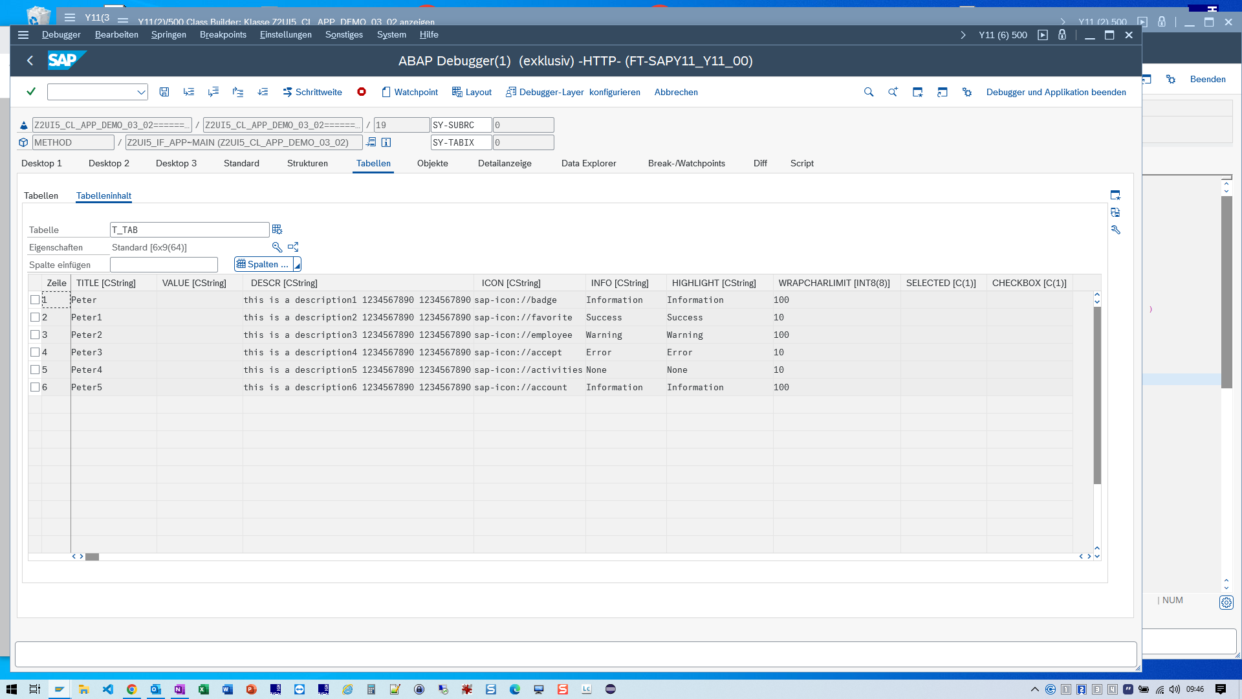Viewport: 1242px width, 699px height.
Task: Open debugger settings via gear icon
Action: pyautogui.click(x=966, y=92)
